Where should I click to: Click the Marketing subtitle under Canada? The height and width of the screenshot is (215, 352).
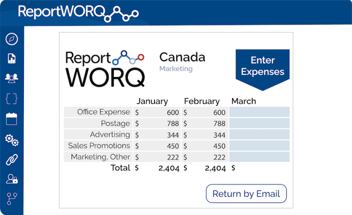point(176,69)
